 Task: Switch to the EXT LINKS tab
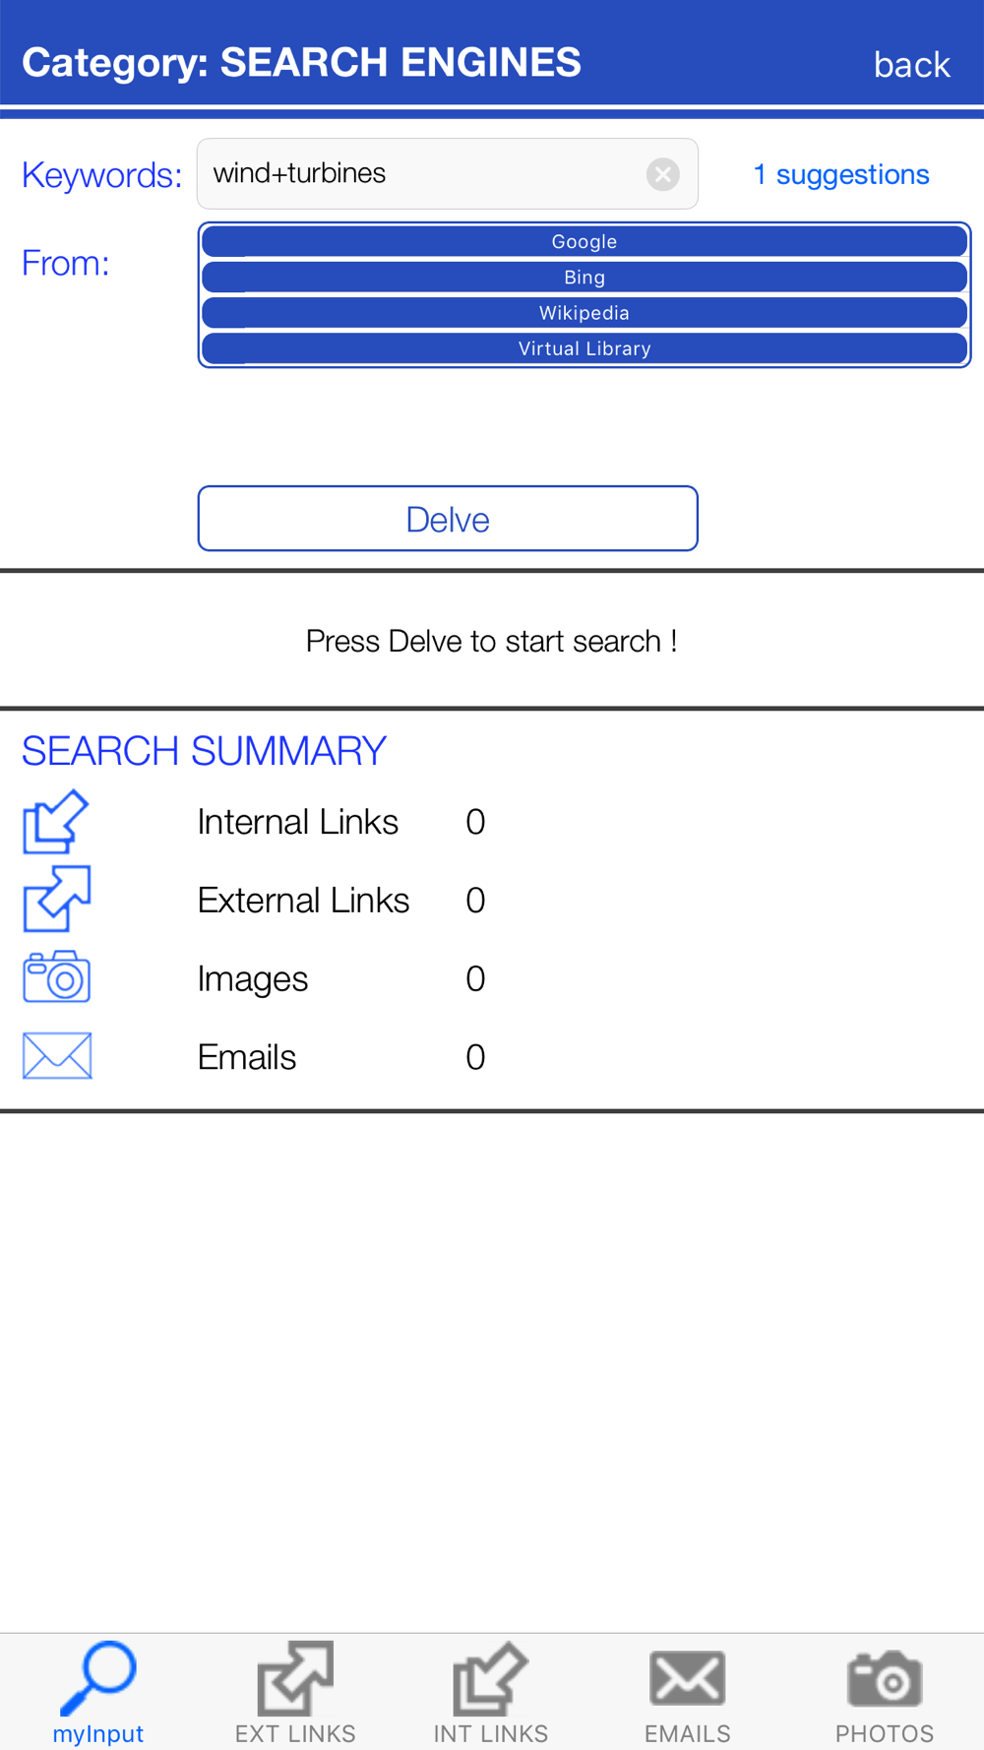tap(295, 1692)
